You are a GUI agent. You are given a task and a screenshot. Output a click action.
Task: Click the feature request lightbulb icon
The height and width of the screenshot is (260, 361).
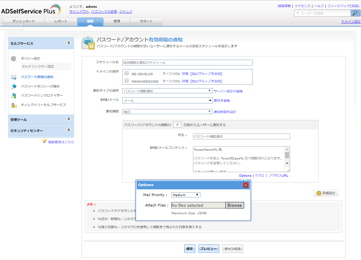[x=44, y=141]
